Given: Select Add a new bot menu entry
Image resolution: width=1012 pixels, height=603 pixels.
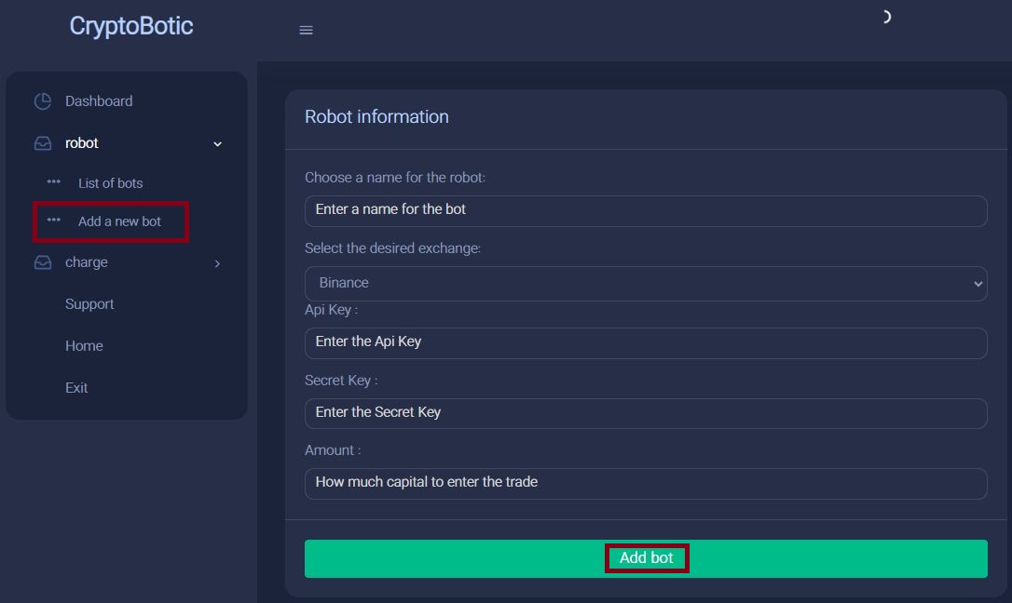Looking at the screenshot, I should 119,221.
